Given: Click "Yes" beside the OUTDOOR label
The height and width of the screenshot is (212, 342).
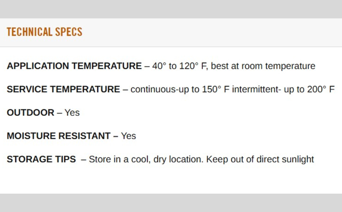Looking at the screenshot, I should (x=72, y=113).
